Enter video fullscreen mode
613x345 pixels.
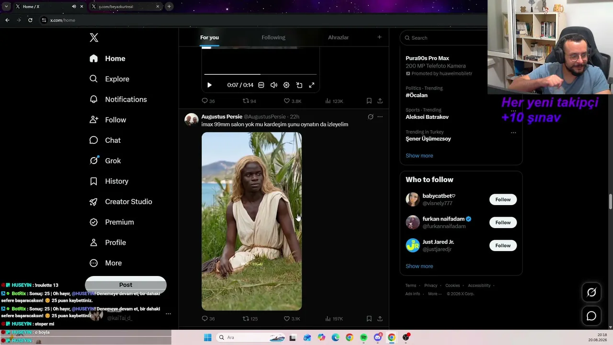point(311,85)
